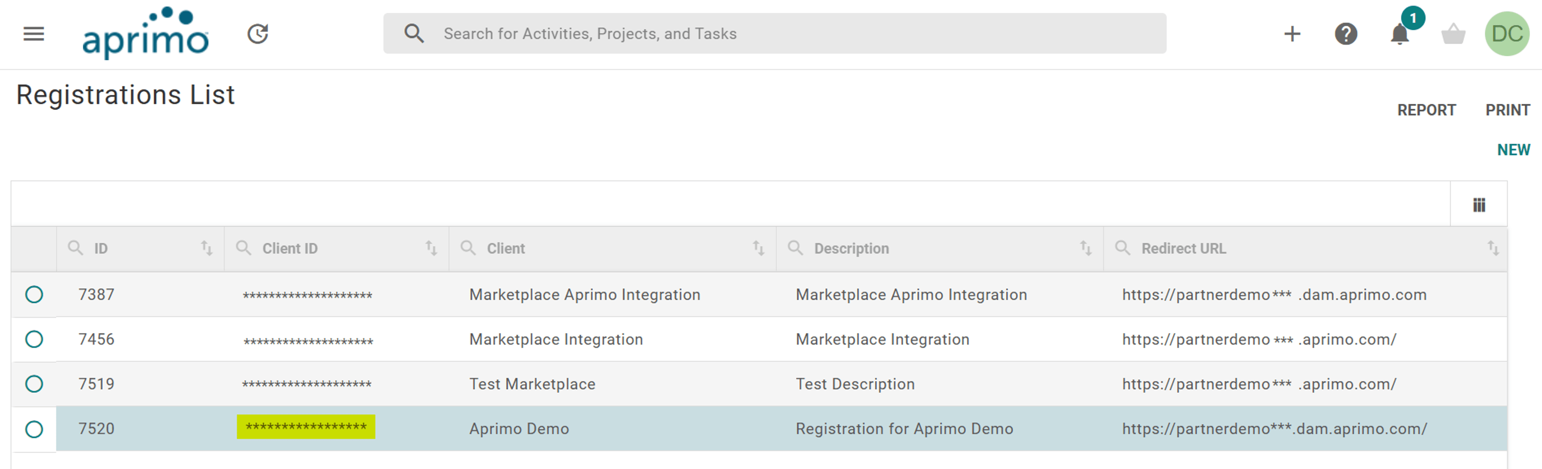Click client name Test Marketplace
The width and height of the screenshot is (1542, 469).
tap(532, 384)
